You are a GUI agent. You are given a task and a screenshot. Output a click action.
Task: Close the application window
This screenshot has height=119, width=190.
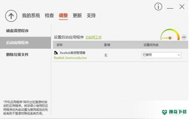(182, 7)
